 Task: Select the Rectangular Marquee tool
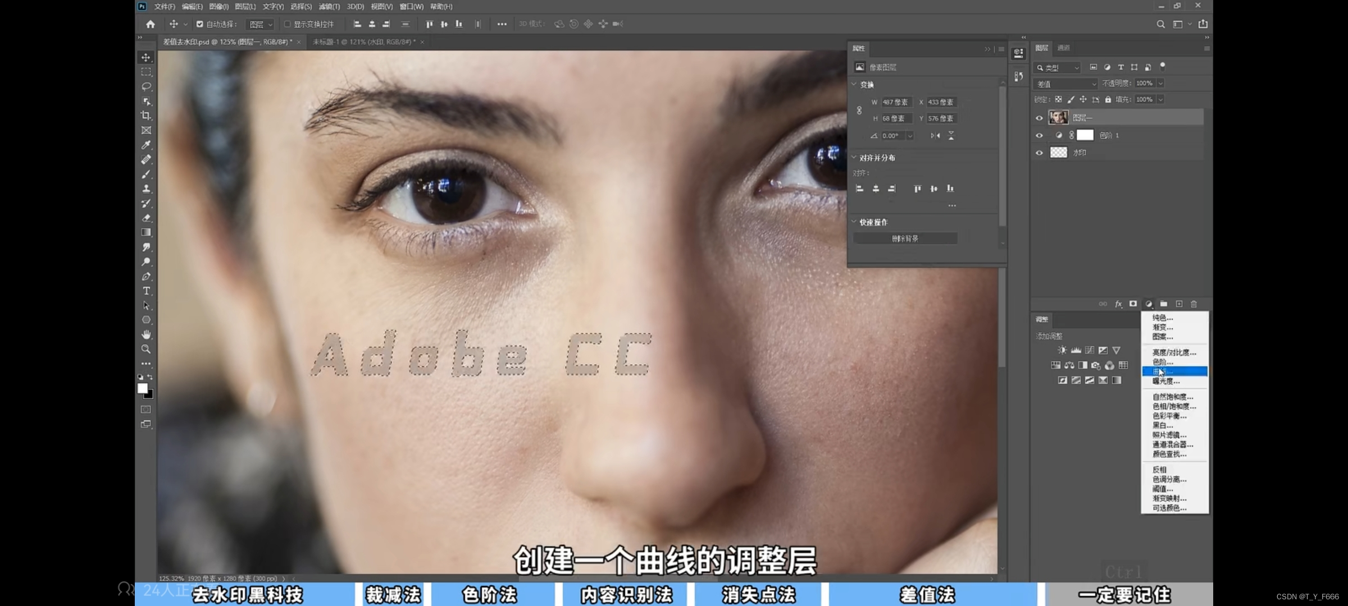pos(146,72)
